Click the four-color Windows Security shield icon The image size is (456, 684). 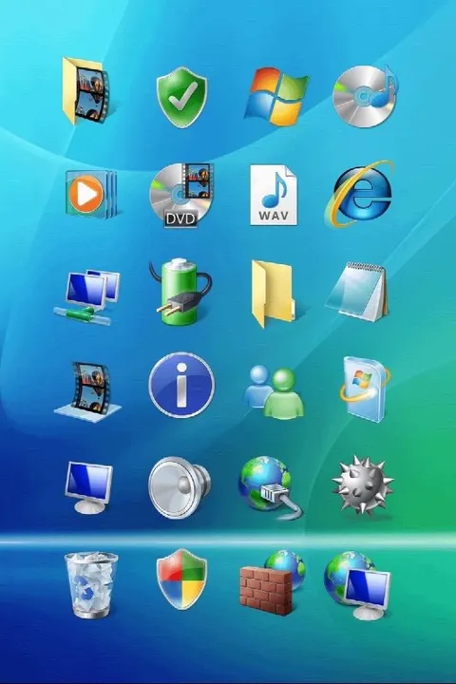tap(181, 579)
